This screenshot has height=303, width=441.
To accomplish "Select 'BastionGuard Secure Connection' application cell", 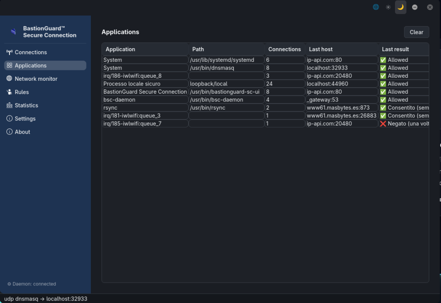I will (145, 92).
